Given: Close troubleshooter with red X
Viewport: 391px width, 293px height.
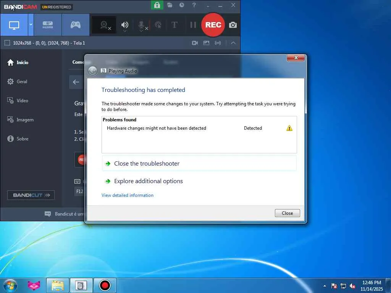Looking at the screenshot, I should tap(296, 58).
